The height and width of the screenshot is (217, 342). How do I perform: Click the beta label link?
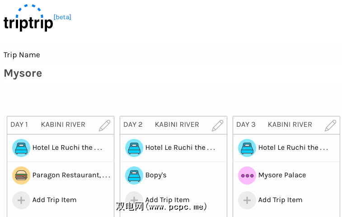(62, 17)
